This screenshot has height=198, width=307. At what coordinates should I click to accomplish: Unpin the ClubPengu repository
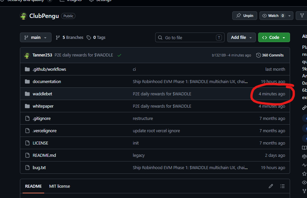(245, 16)
